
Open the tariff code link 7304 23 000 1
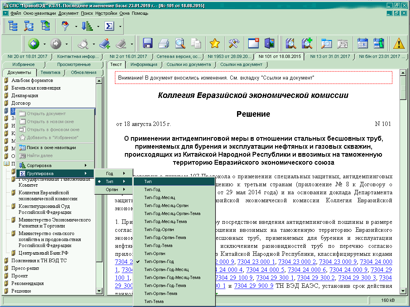coord(256,262)
